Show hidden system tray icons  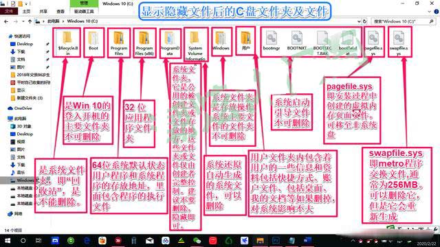[x=353, y=241]
